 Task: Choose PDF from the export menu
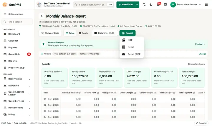point(132,40)
